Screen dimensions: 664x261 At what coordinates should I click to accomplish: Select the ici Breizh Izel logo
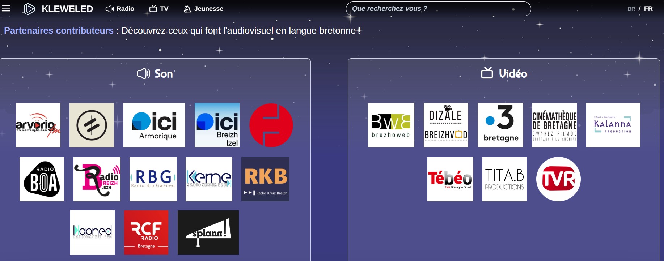tap(217, 125)
